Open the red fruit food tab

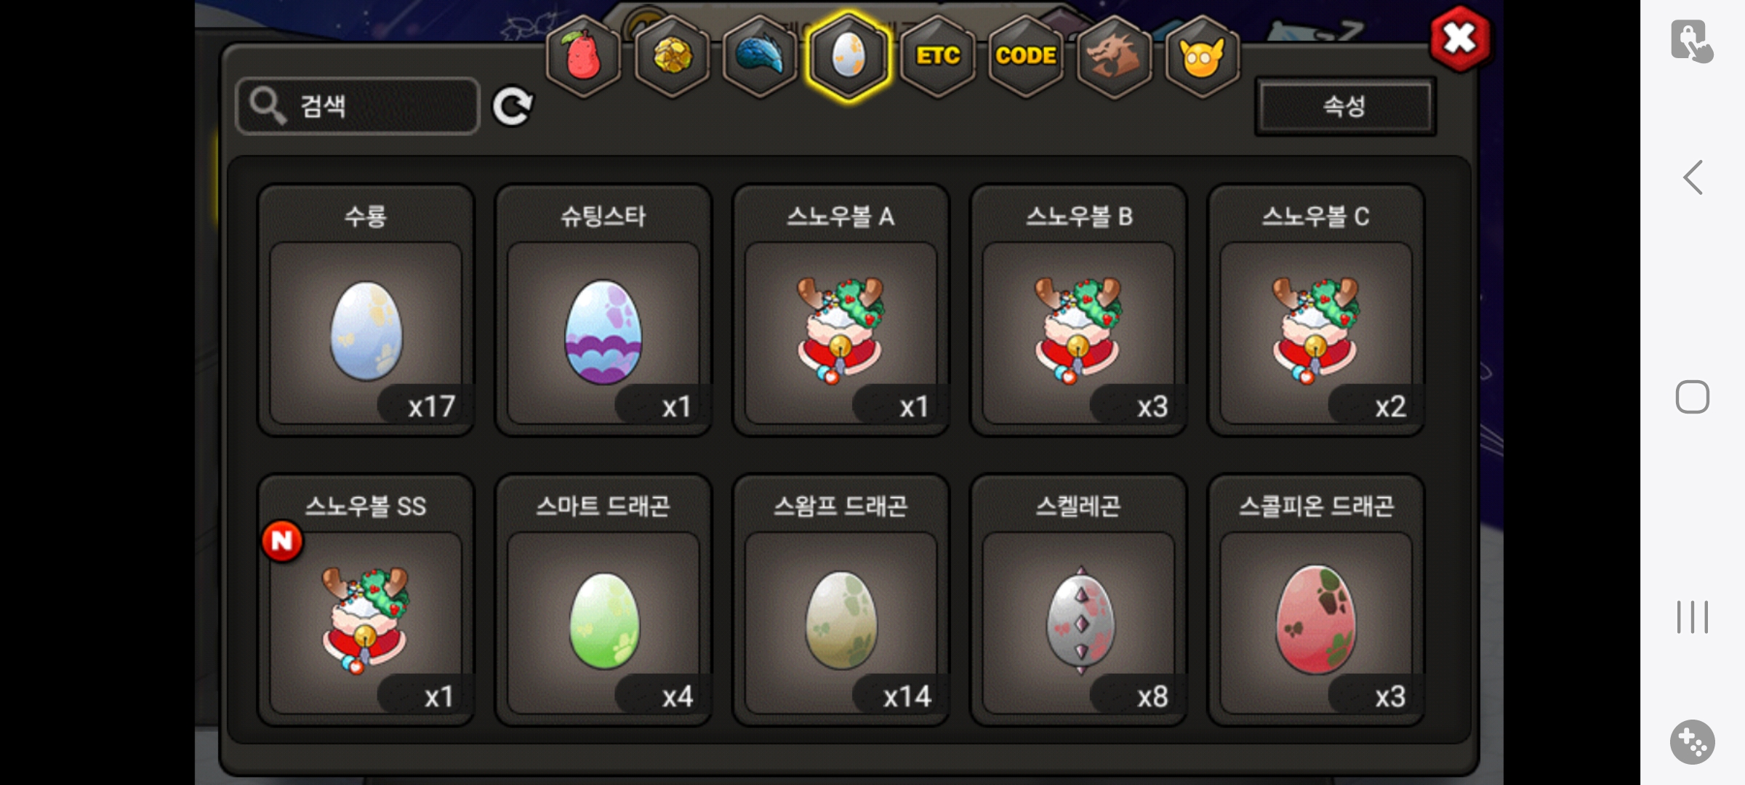(x=583, y=57)
